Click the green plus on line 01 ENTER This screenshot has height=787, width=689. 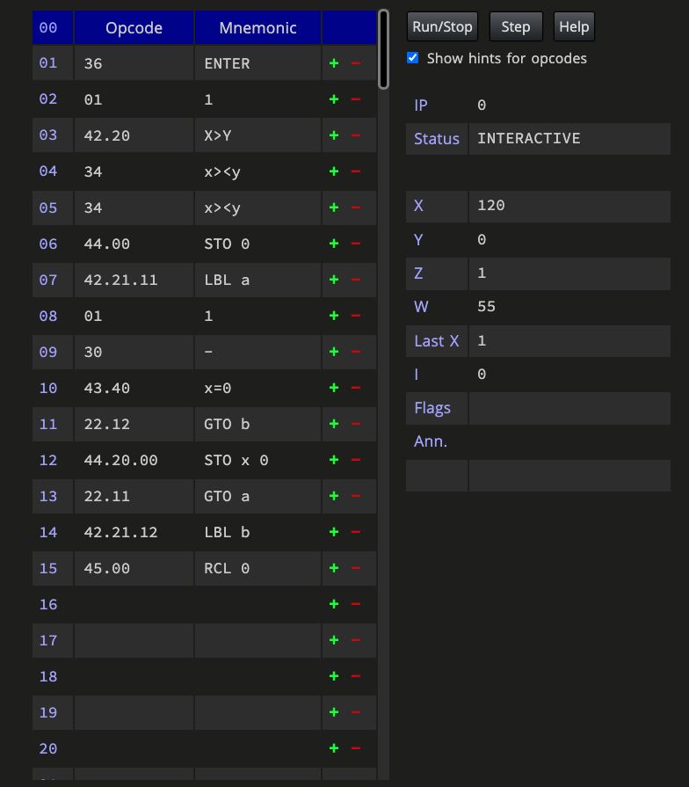pos(334,63)
